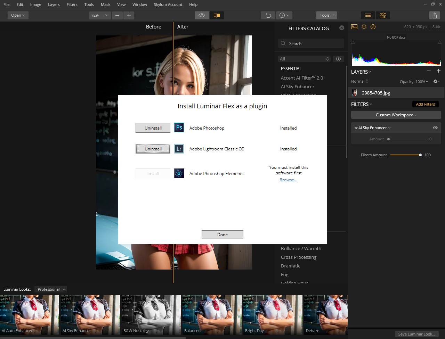Select Cross Processing filter

click(x=299, y=257)
